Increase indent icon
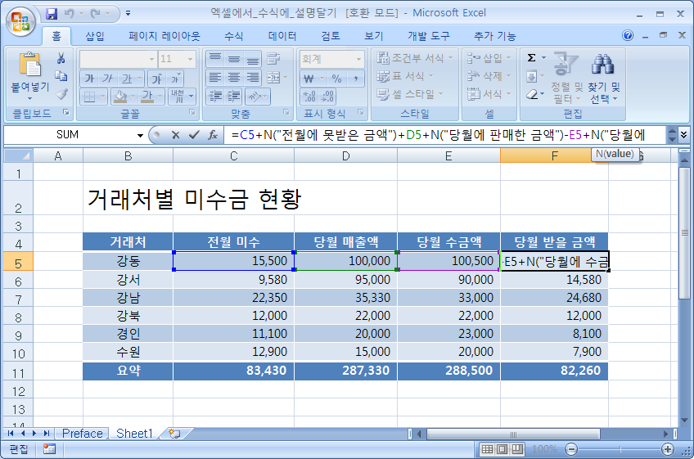Viewport: 694px width, 459px height. [234, 96]
